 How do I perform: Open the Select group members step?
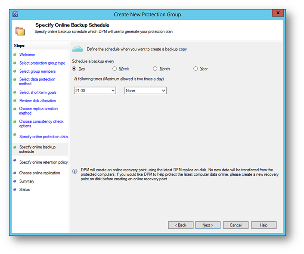pyautogui.click(x=37, y=71)
